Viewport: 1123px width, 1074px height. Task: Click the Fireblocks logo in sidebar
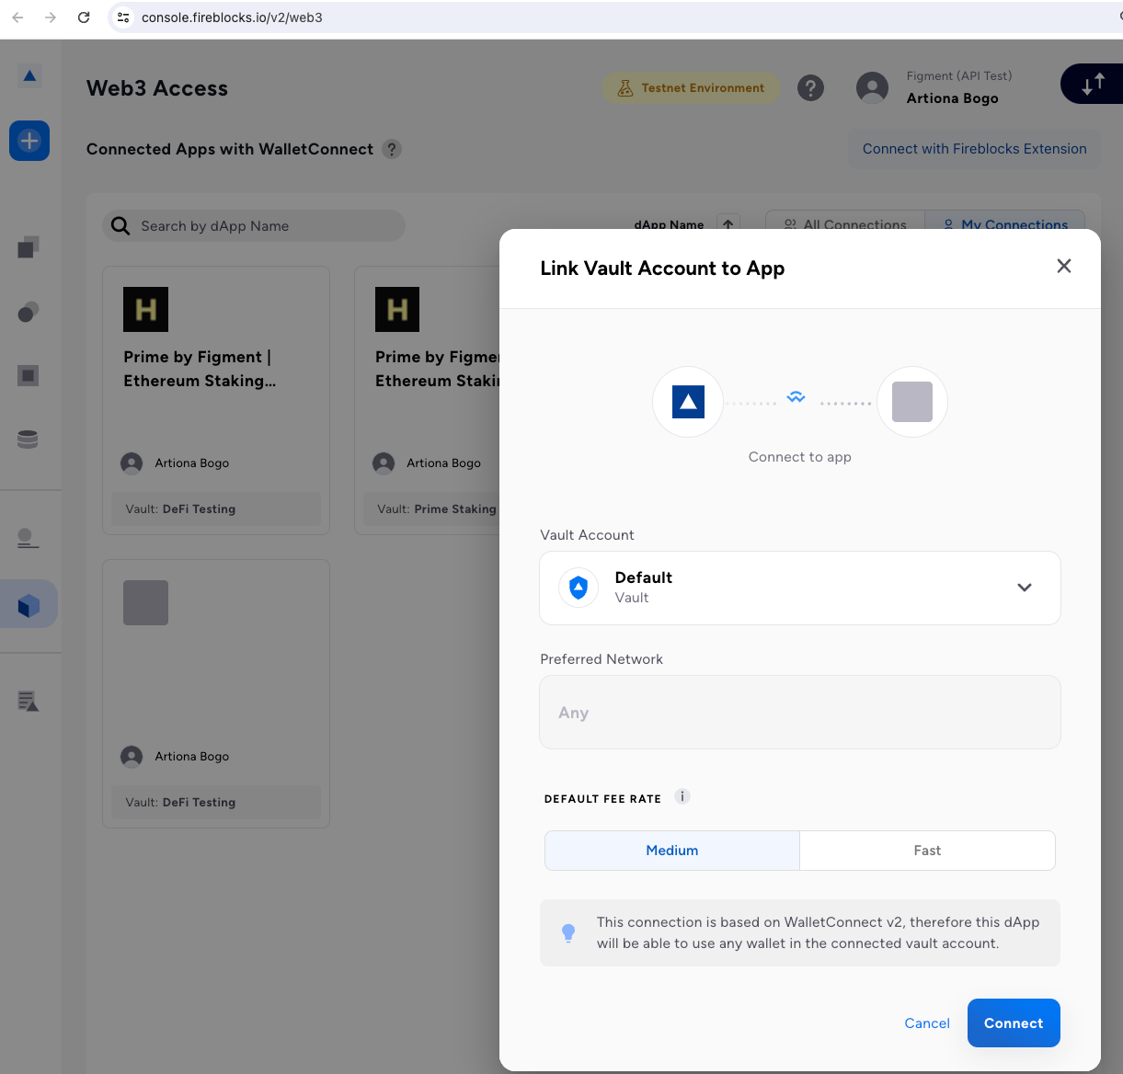[29, 75]
